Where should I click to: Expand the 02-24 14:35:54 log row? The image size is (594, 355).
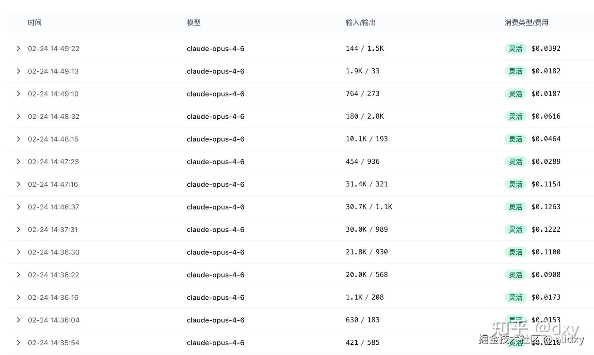click(x=18, y=343)
